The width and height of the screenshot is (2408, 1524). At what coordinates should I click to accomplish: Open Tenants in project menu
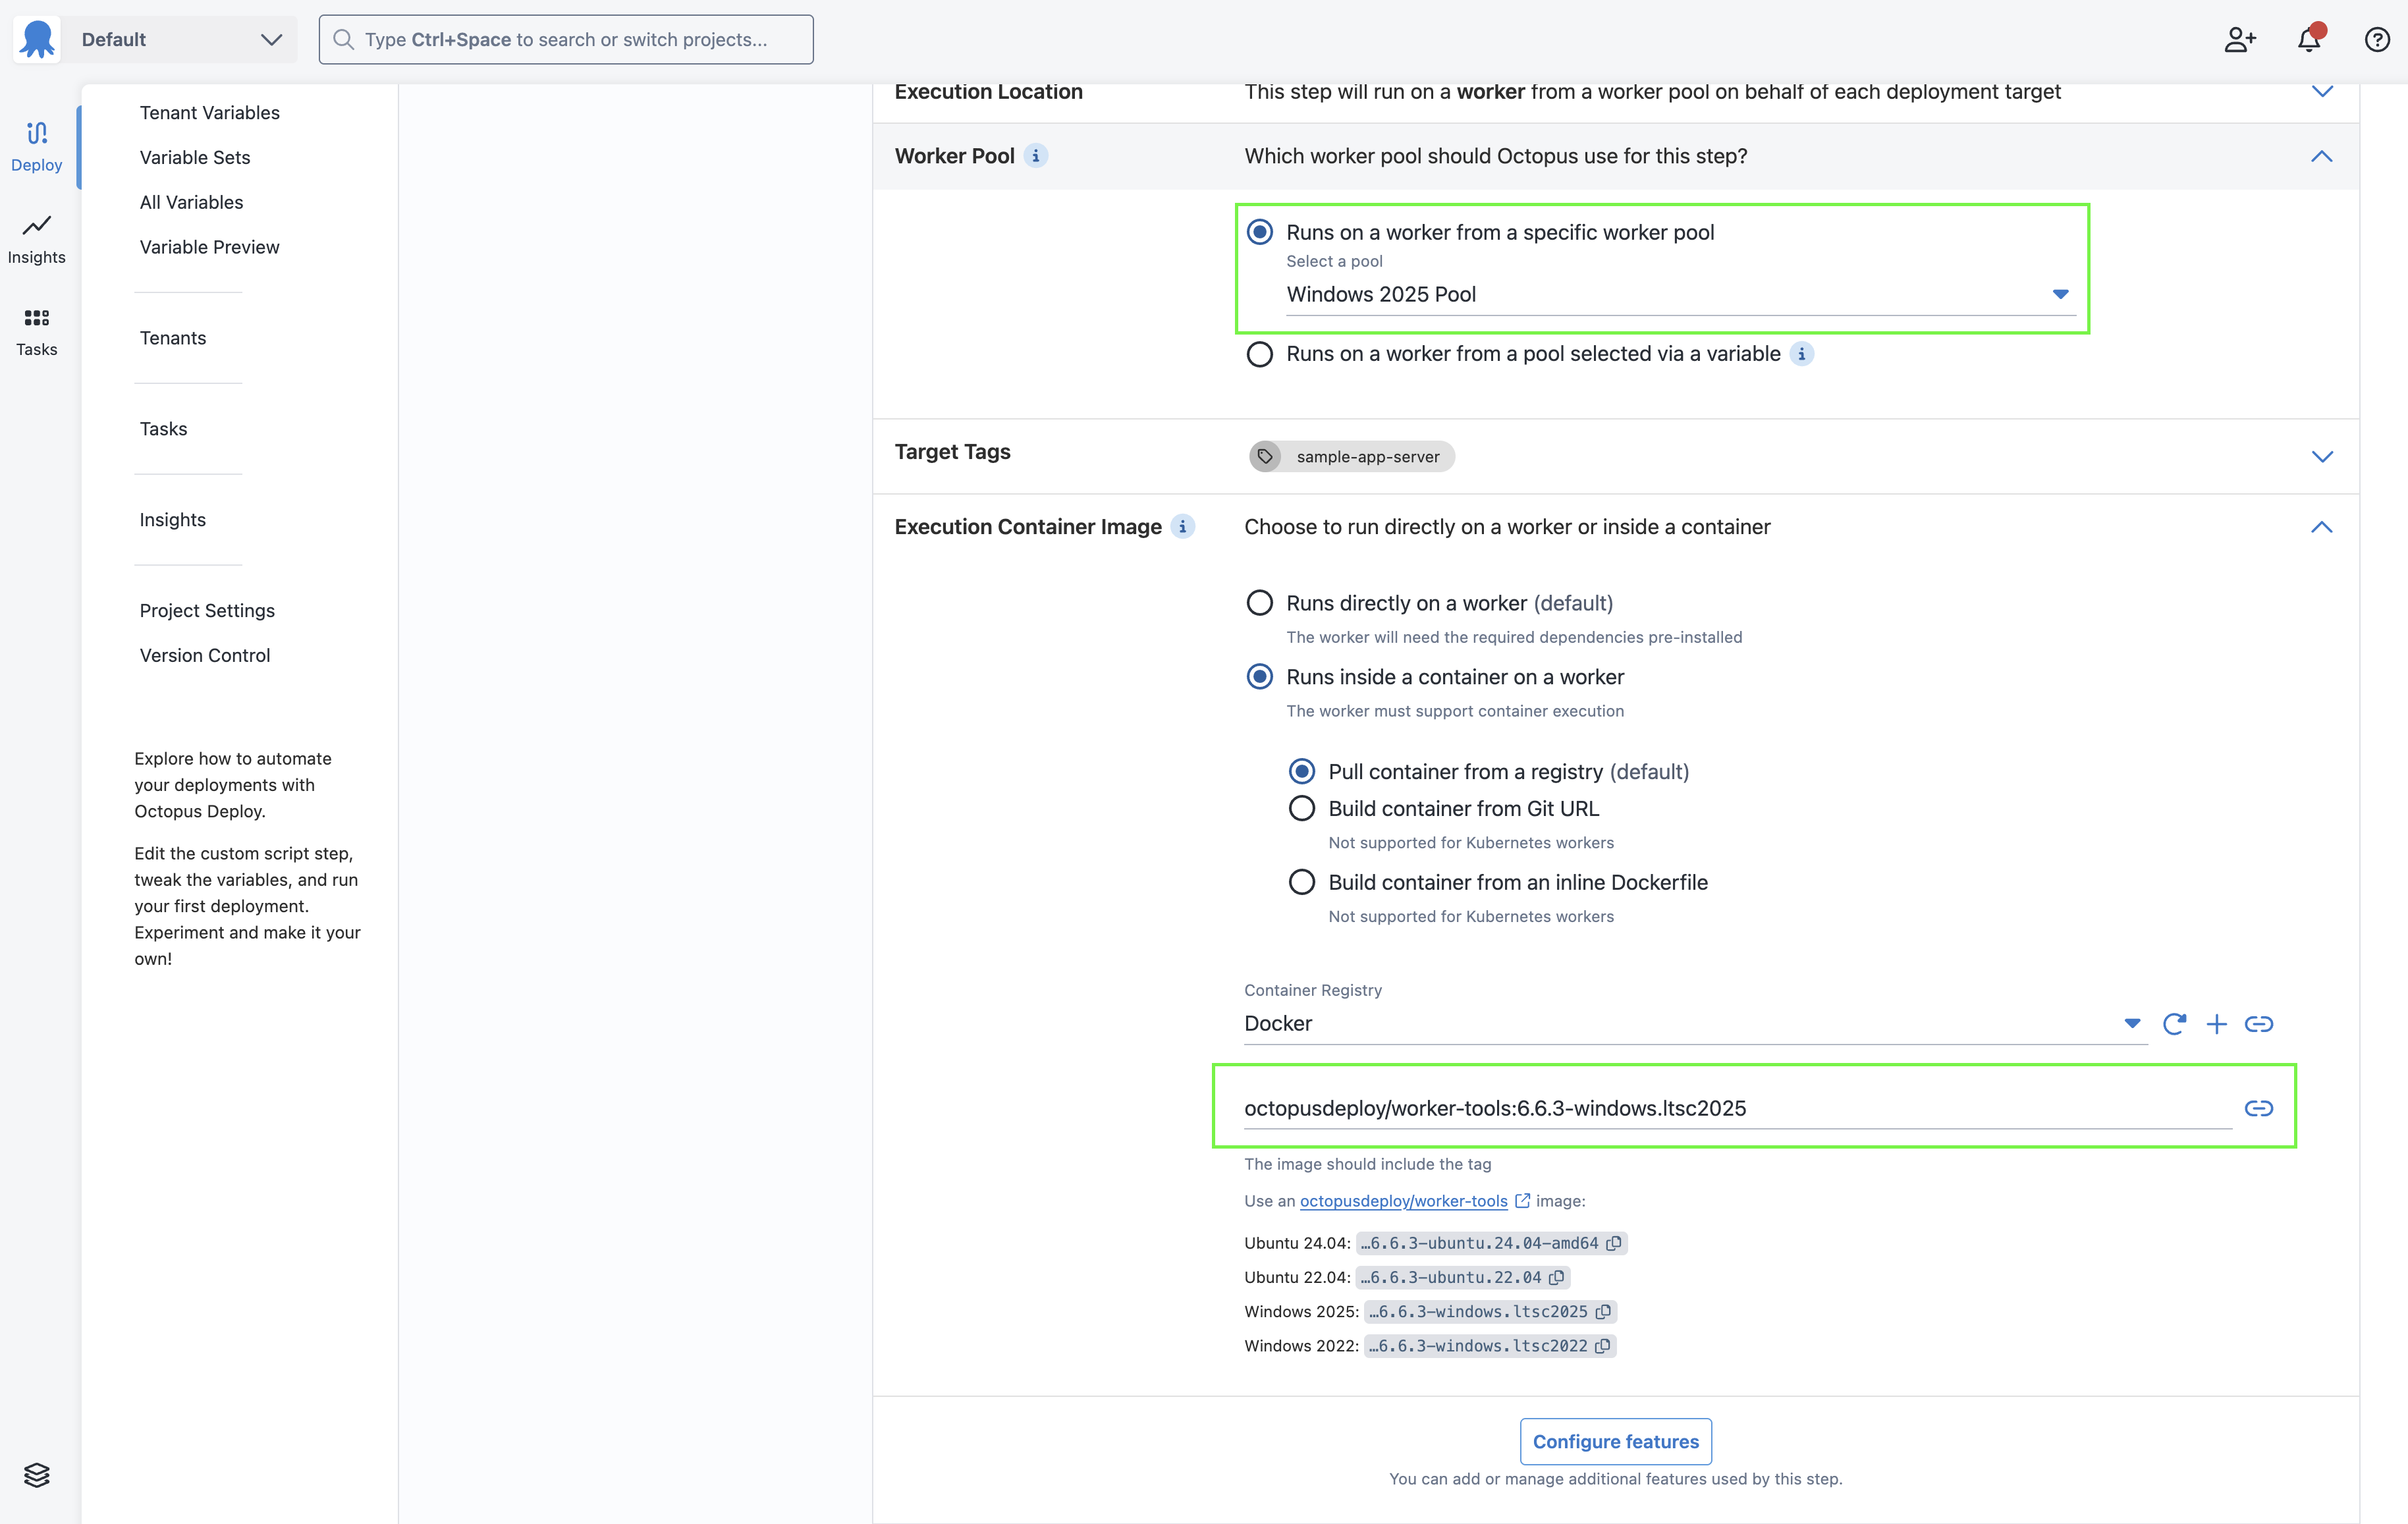(x=173, y=338)
